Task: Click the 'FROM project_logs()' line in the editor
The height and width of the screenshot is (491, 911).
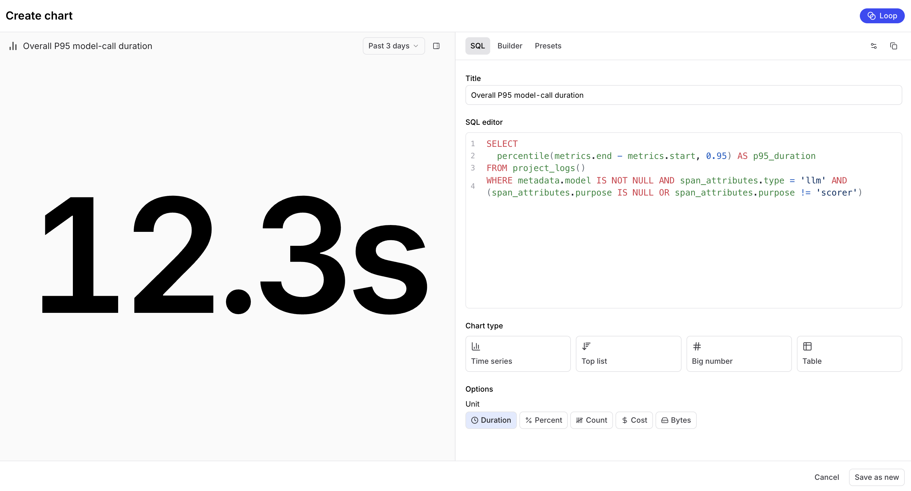Action: click(536, 168)
